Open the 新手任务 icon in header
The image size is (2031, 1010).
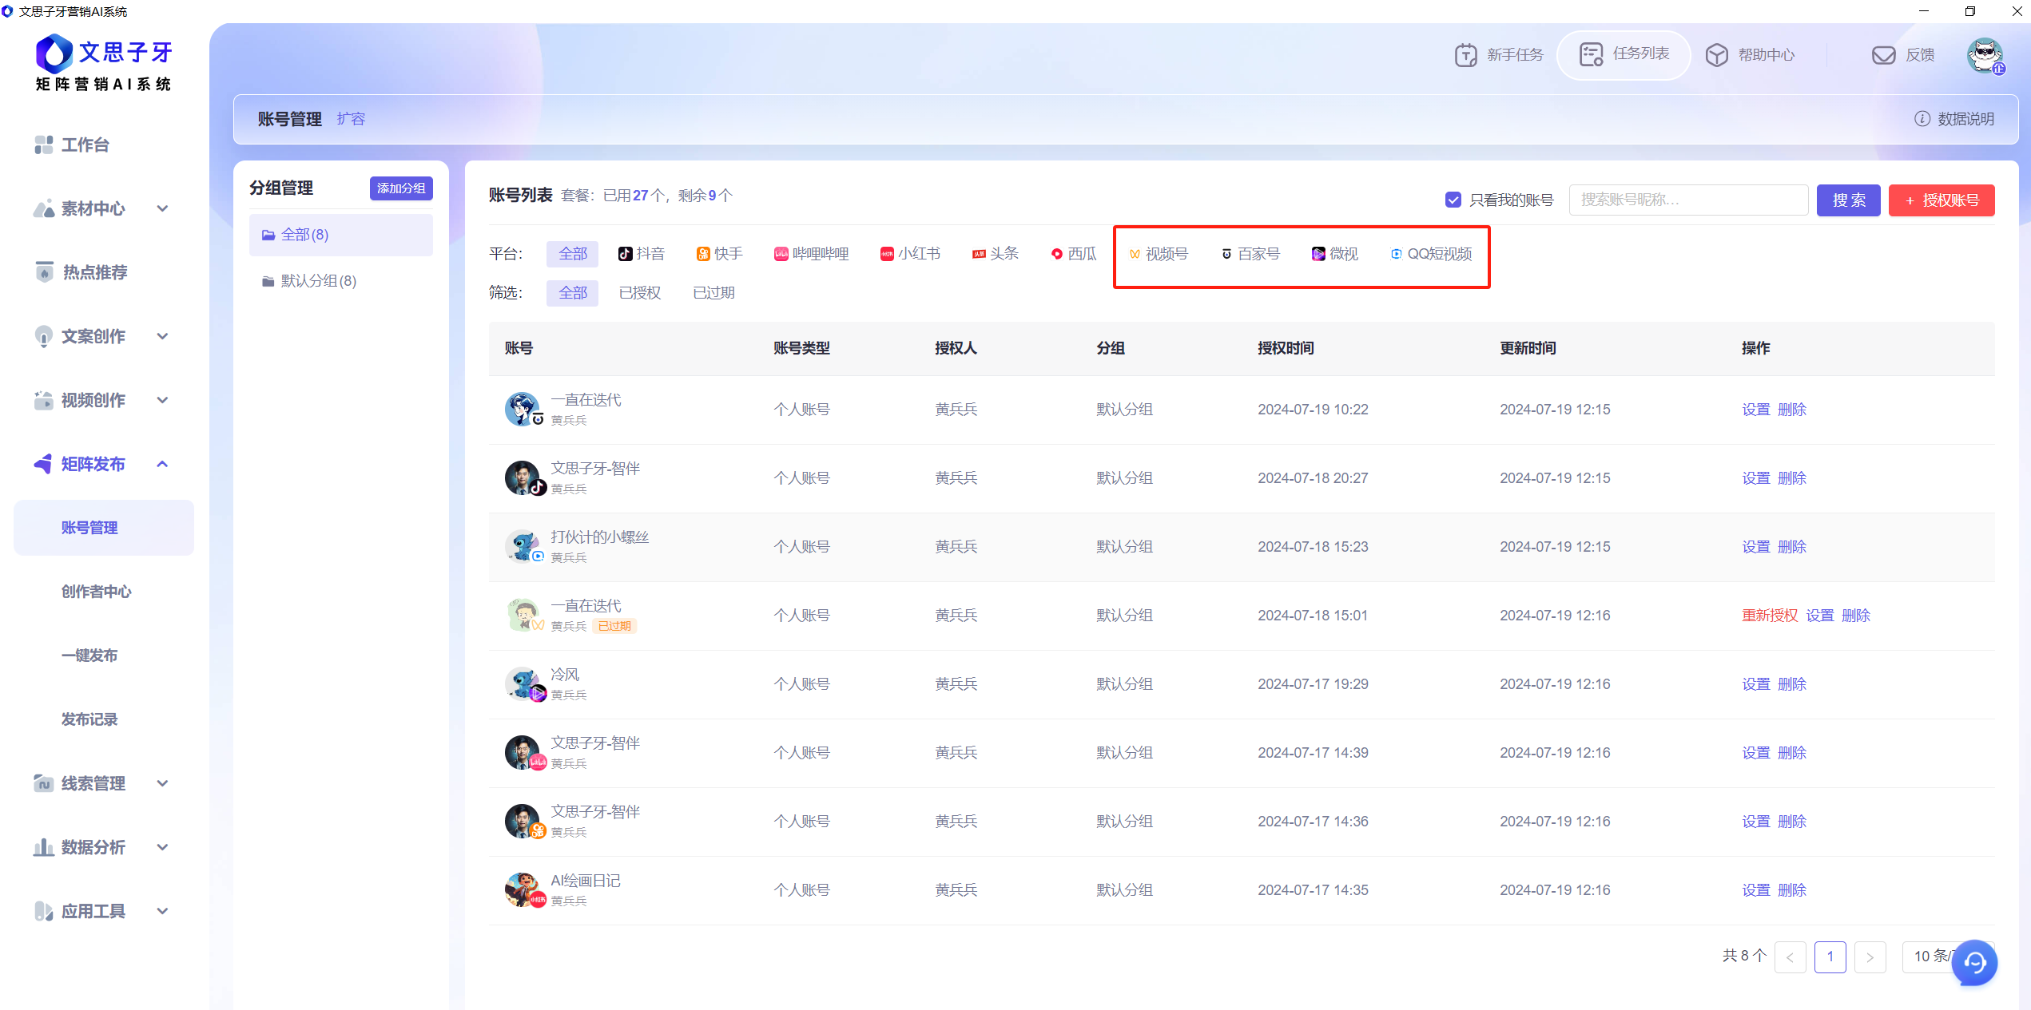pyautogui.click(x=1465, y=55)
